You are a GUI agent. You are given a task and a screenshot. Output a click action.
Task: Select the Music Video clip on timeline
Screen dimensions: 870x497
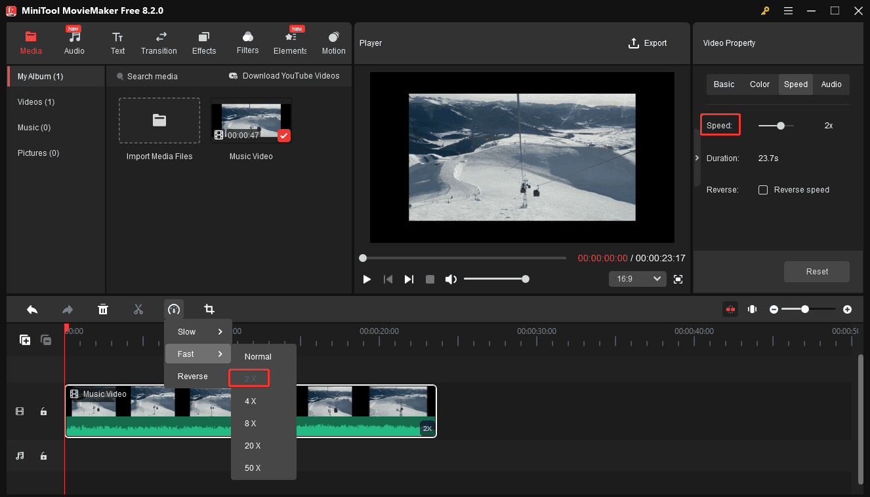click(251, 411)
